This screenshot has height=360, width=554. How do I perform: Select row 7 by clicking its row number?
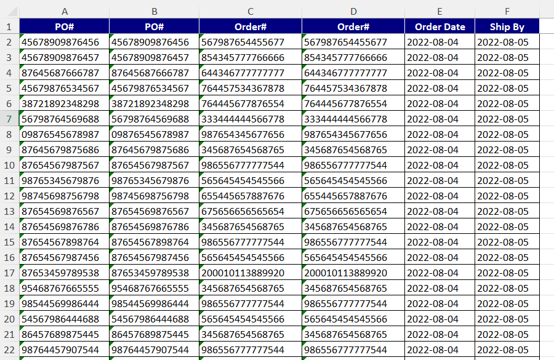pyautogui.click(x=10, y=118)
